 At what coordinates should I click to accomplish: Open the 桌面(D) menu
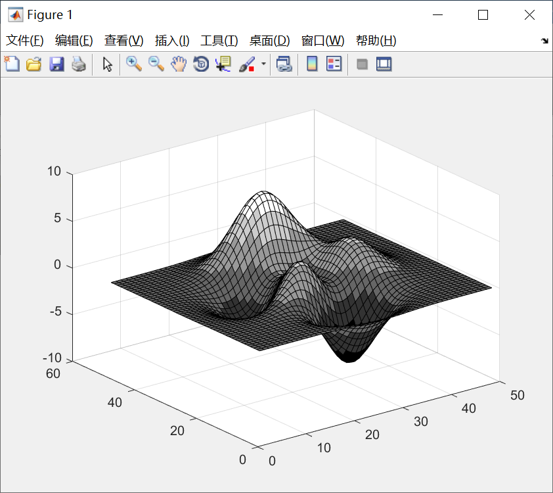tap(270, 41)
